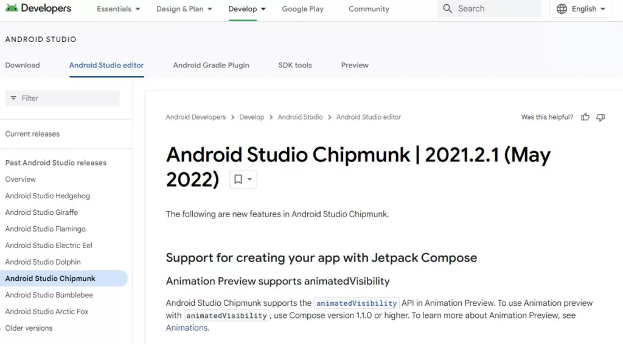The height and width of the screenshot is (344, 623).
Task: Open Current releases in sidebar
Action: [32, 134]
